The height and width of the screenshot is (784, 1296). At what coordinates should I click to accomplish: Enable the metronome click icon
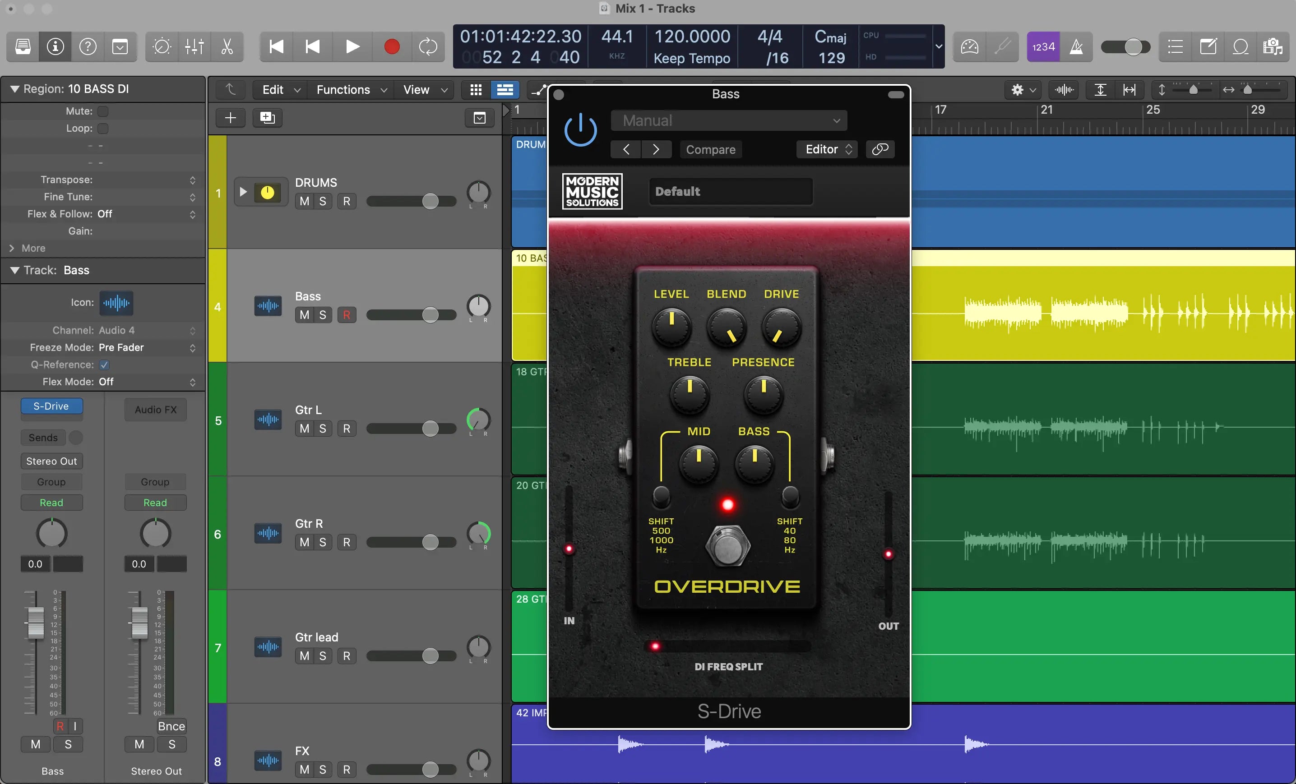point(1076,47)
